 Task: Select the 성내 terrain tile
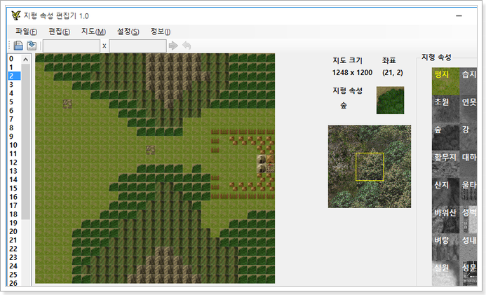pos(468,247)
